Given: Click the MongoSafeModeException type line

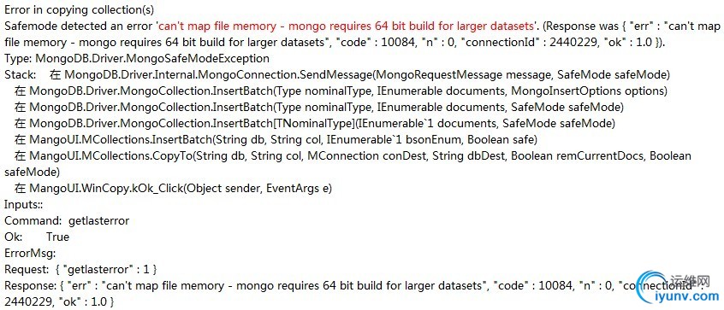Looking at the screenshot, I should [x=137, y=59].
